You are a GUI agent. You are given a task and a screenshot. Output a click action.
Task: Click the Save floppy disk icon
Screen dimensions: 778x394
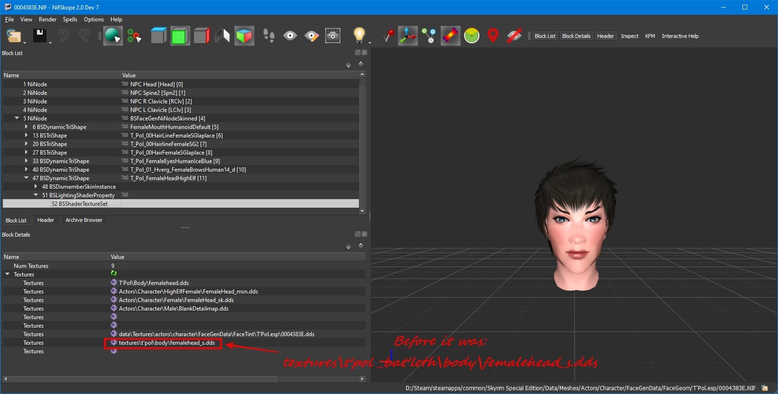pos(39,36)
